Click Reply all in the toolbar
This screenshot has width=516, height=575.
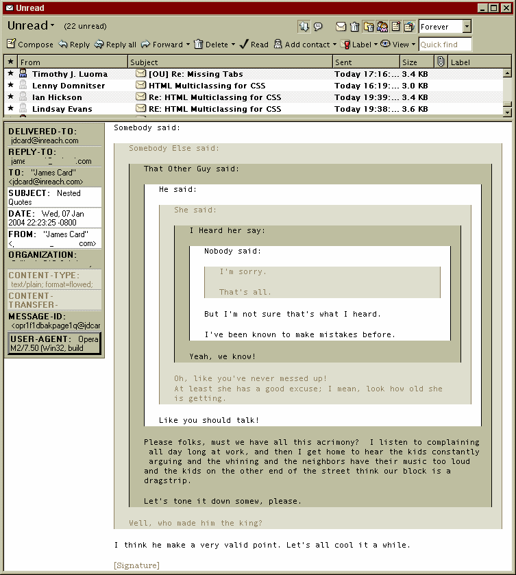click(x=115, y=45)
